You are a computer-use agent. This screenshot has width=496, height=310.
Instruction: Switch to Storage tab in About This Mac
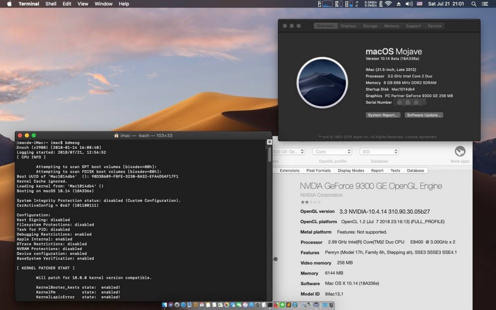(370, 26)
